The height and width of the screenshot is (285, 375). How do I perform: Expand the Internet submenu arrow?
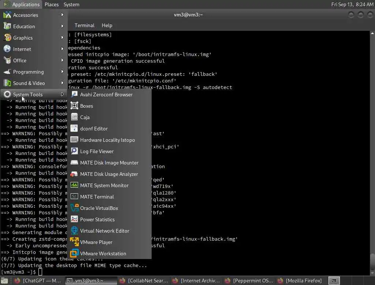(62, 49)
